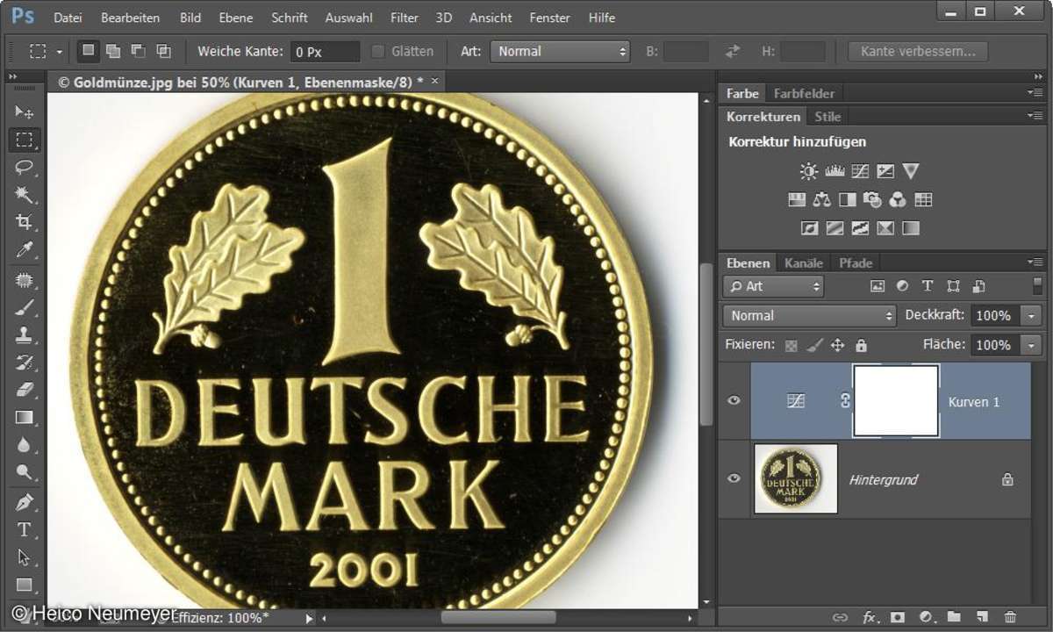Screen dimensions: 1053x632
Task: Toggle lock all for layer
Action: tap(861, 346)
